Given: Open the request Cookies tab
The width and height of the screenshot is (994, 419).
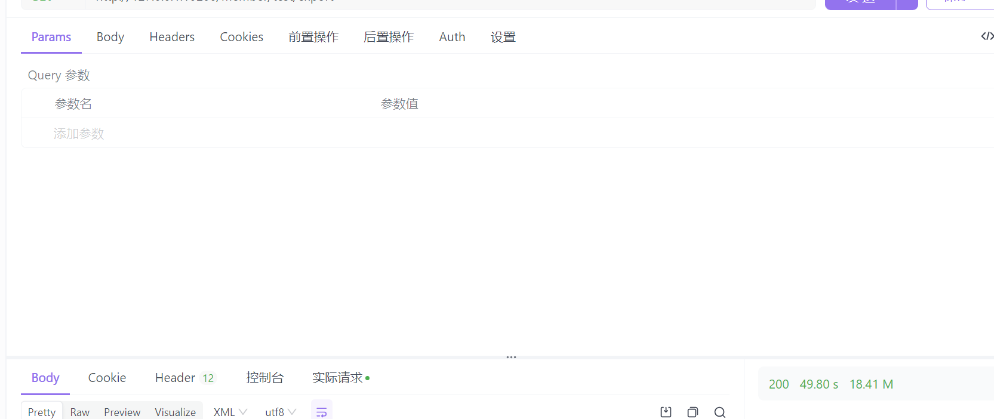Looking at the screenshot, I should click(x=242, y=37).
